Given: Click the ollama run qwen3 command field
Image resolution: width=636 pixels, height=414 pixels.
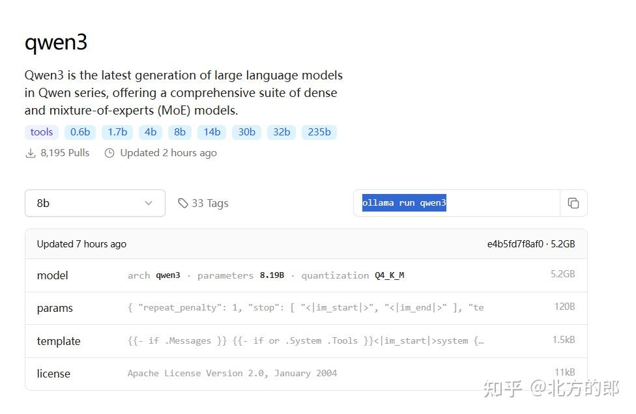Looking at the screenshot, I should click(x=456, y=203).
